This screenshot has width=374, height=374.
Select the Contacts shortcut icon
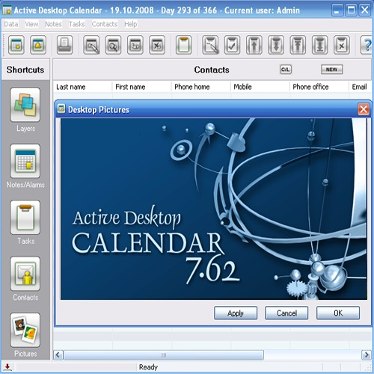[x=25, y=274]
